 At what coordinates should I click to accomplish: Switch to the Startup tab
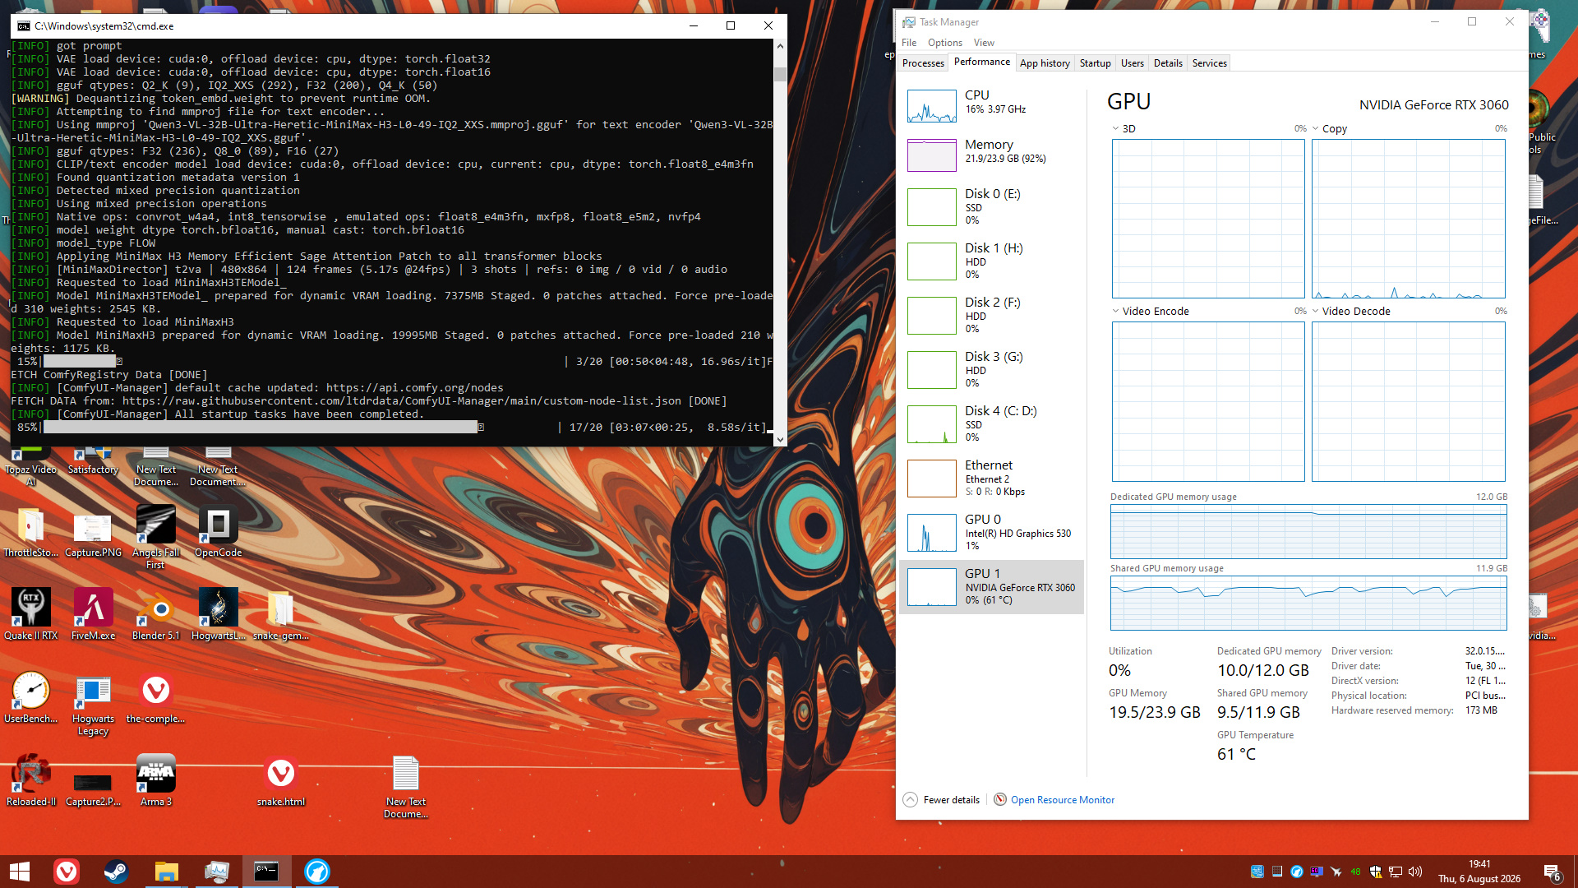coord(1095,63)
